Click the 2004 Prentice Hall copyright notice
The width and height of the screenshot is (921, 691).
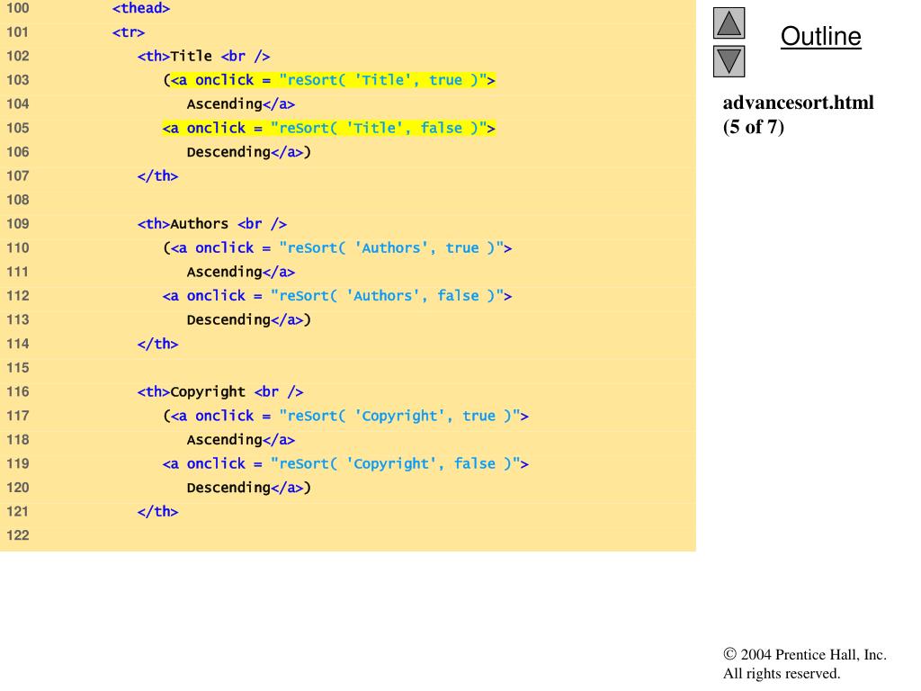pyautogui.click(x=805, y=655)
